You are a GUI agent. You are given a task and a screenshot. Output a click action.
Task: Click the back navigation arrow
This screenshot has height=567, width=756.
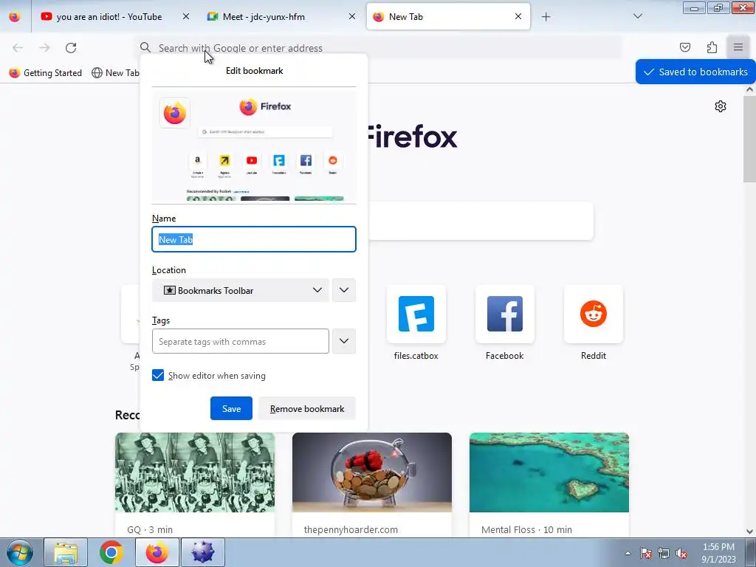[18, 48]
